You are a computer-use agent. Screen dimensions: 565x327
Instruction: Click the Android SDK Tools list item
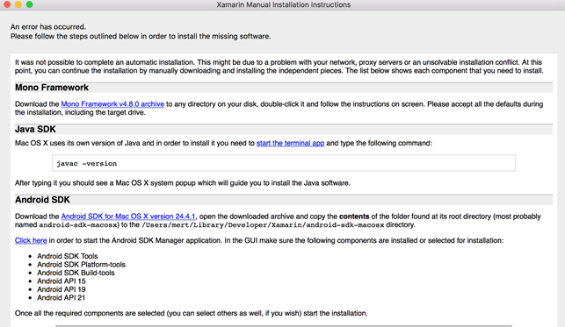[x=68, y=256]
